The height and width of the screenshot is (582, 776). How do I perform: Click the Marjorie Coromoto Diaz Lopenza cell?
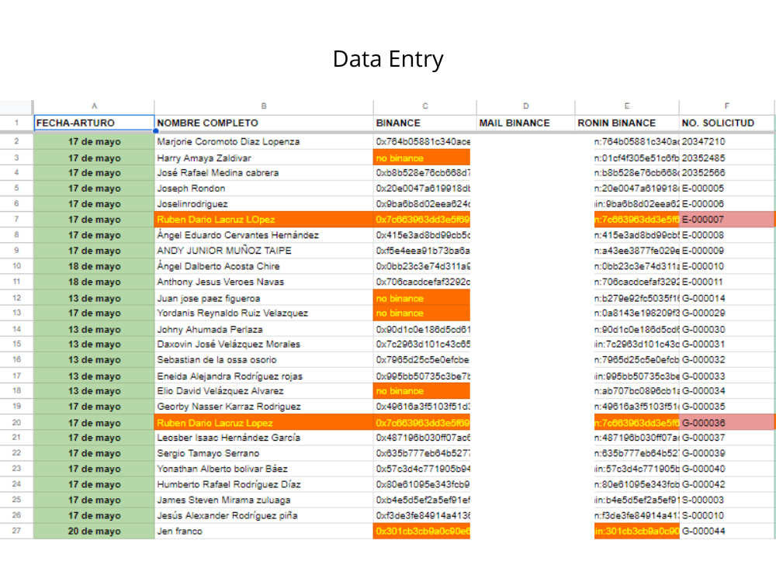click(264, 141)
